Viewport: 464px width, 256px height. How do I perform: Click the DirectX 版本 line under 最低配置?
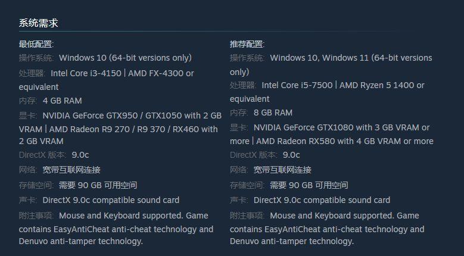(54, 155)
